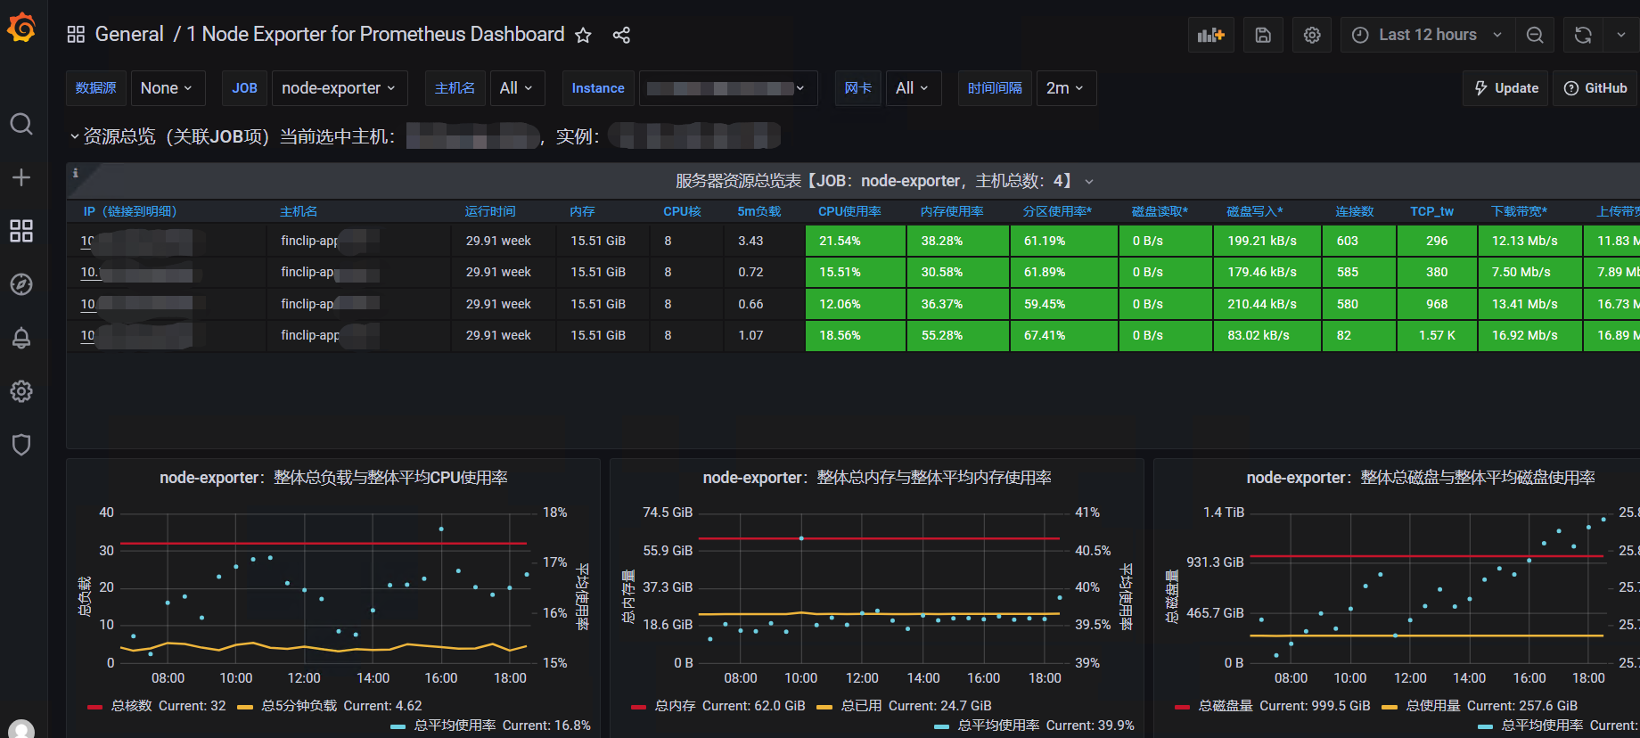Open dashboard settings gear in top bar
The width and height of the screenshot is (1640, 738).
1312,35
